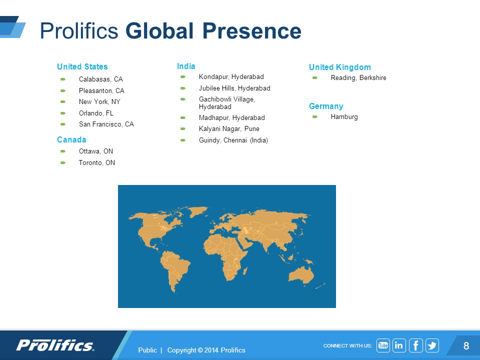Click the United States heading
The height and width of the screenshot is (360, 480).
pos(82,66)
